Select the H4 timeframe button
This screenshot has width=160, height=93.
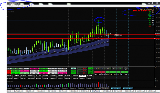point(115,74)
